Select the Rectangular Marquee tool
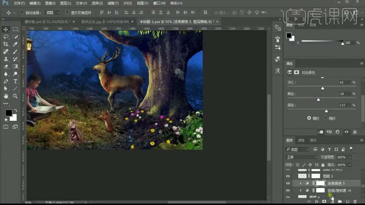The image size is (365, 205). click(x=15, y=29)
